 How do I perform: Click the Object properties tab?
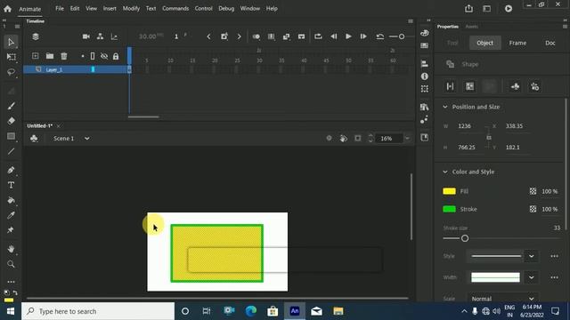tap(484, 43)
